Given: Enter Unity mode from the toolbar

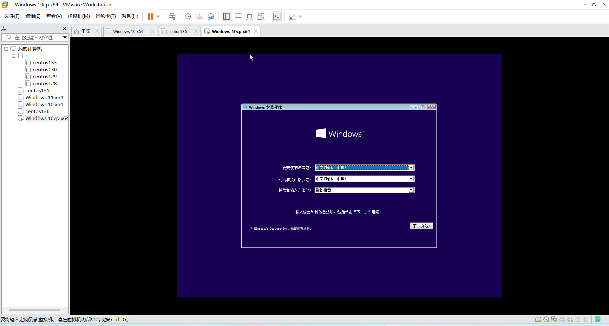Looking at the screenshot, I should pyautogui.click(x=261, y=16).
